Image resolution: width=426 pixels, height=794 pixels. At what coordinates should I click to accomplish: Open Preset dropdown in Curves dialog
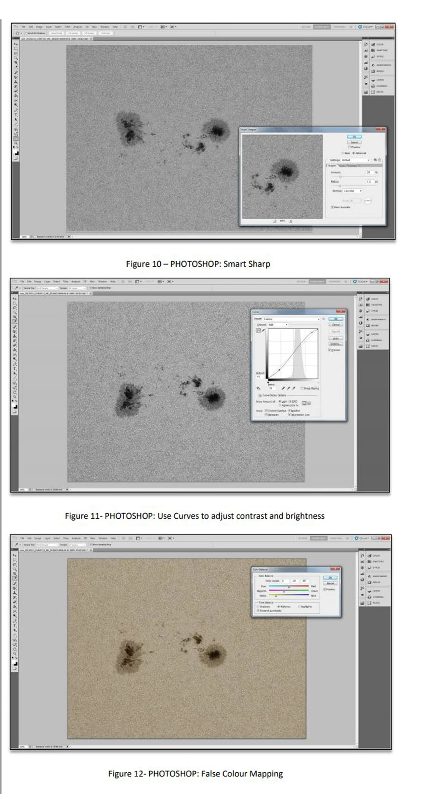[x=291, y=319]
